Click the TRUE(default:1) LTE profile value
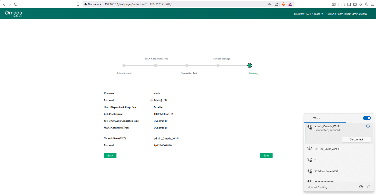376x194 pixels. click(163, 114)
